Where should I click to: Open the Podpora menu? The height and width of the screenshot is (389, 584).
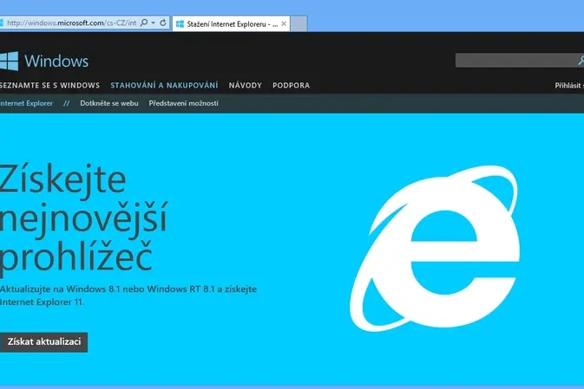coord(292,85)
